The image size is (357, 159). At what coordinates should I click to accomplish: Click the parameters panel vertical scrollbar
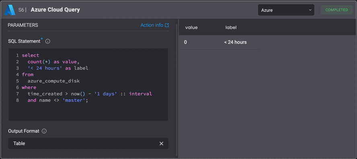coord(177,90)
